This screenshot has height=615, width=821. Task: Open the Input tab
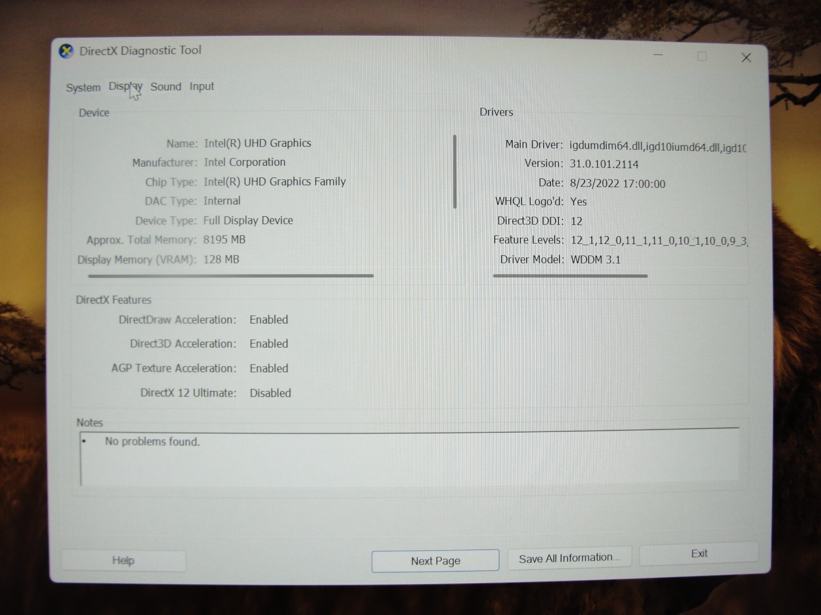coord(202,87)
